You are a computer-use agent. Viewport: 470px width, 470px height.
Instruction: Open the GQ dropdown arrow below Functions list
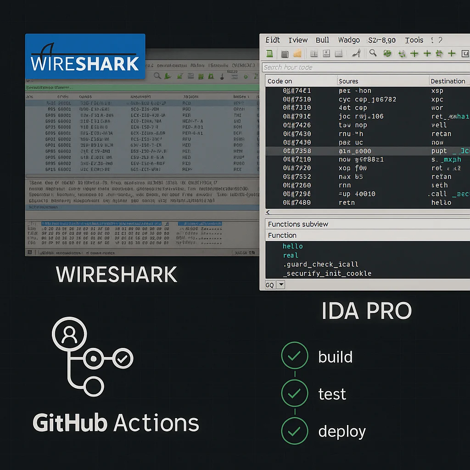(x=281, y=285)
